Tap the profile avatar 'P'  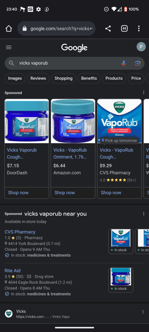(x=141, y=47)
